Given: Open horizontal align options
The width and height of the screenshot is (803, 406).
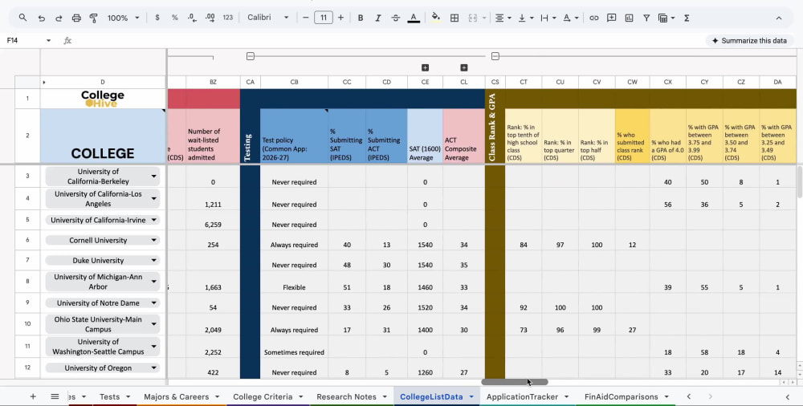Looking at the screenshot, I should pyautogui.click(x=503, y=18).
